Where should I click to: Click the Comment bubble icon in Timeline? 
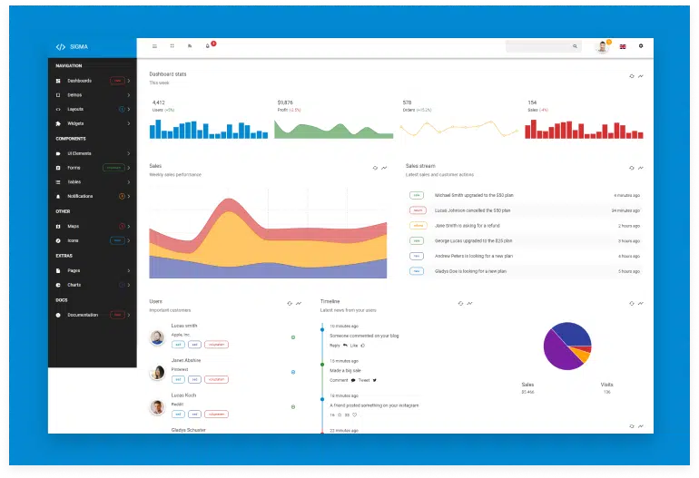click(353, 380)
